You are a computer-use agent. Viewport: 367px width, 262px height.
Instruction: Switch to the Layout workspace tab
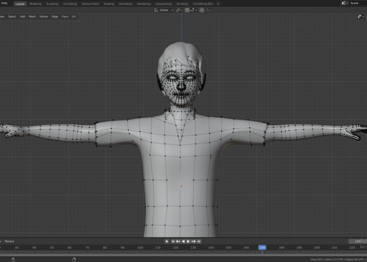click(x=20, y=4)
